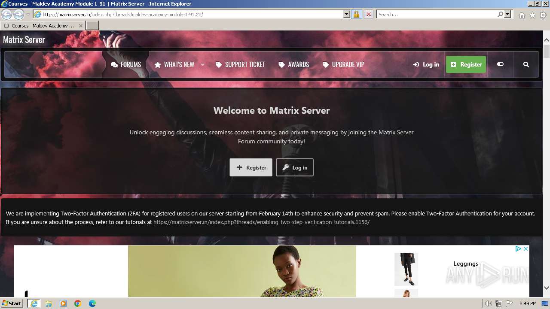
Task: Open the media player taskbar icon
Action: coord(63,303)
